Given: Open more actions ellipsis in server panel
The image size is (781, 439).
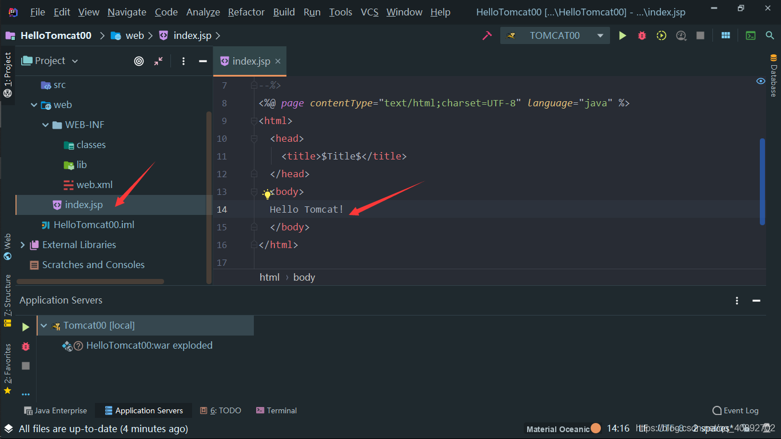Looking at the screenshot, I should click(x=26, y=394).
